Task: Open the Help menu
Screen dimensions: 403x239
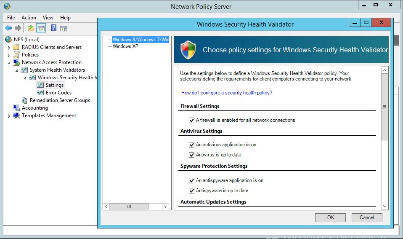Action: click(65, 18)
